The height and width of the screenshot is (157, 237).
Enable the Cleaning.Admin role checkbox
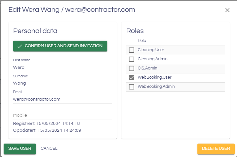[132, 59]
